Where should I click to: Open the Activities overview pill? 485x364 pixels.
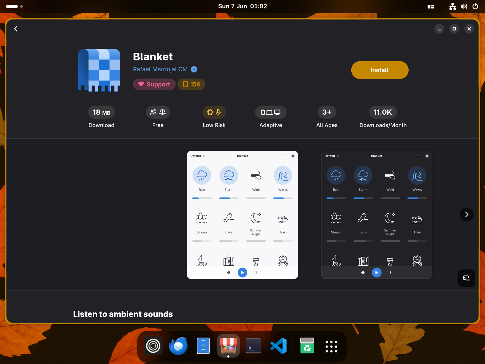click(14, 6)
